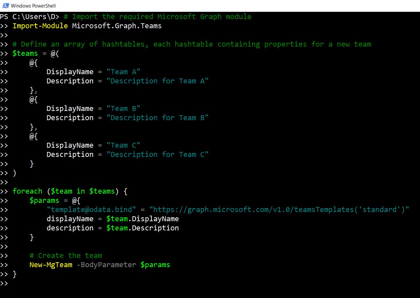Click the foreach keyword
Screen dimensions: 420x298
tap(27, 191)
